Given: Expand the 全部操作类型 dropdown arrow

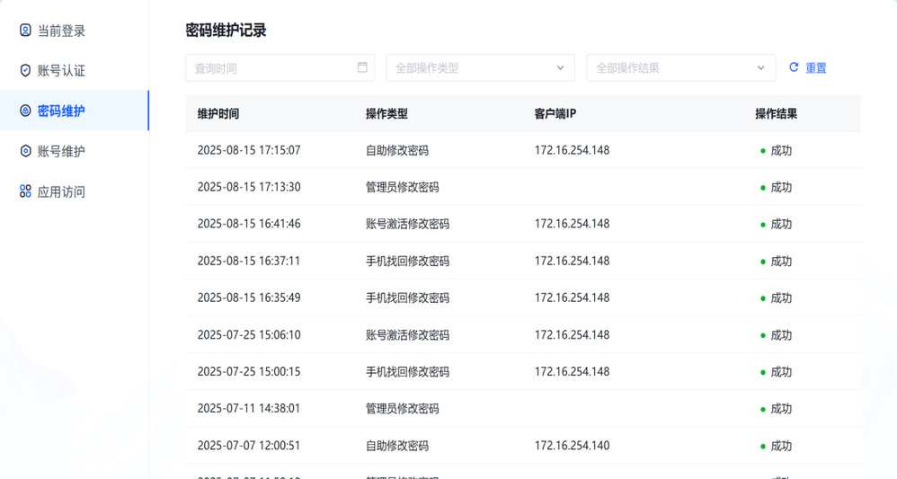Looking at the screenshot, I should (x=560, y=67).
